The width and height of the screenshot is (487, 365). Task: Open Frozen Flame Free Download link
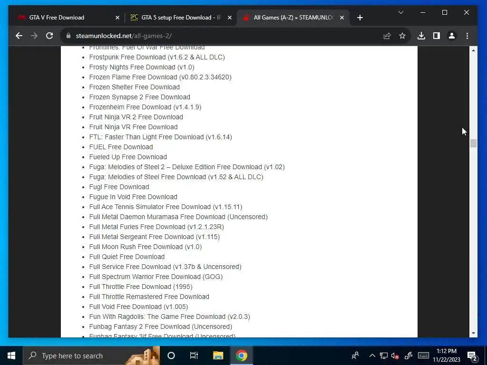click(x=160, y=77)
